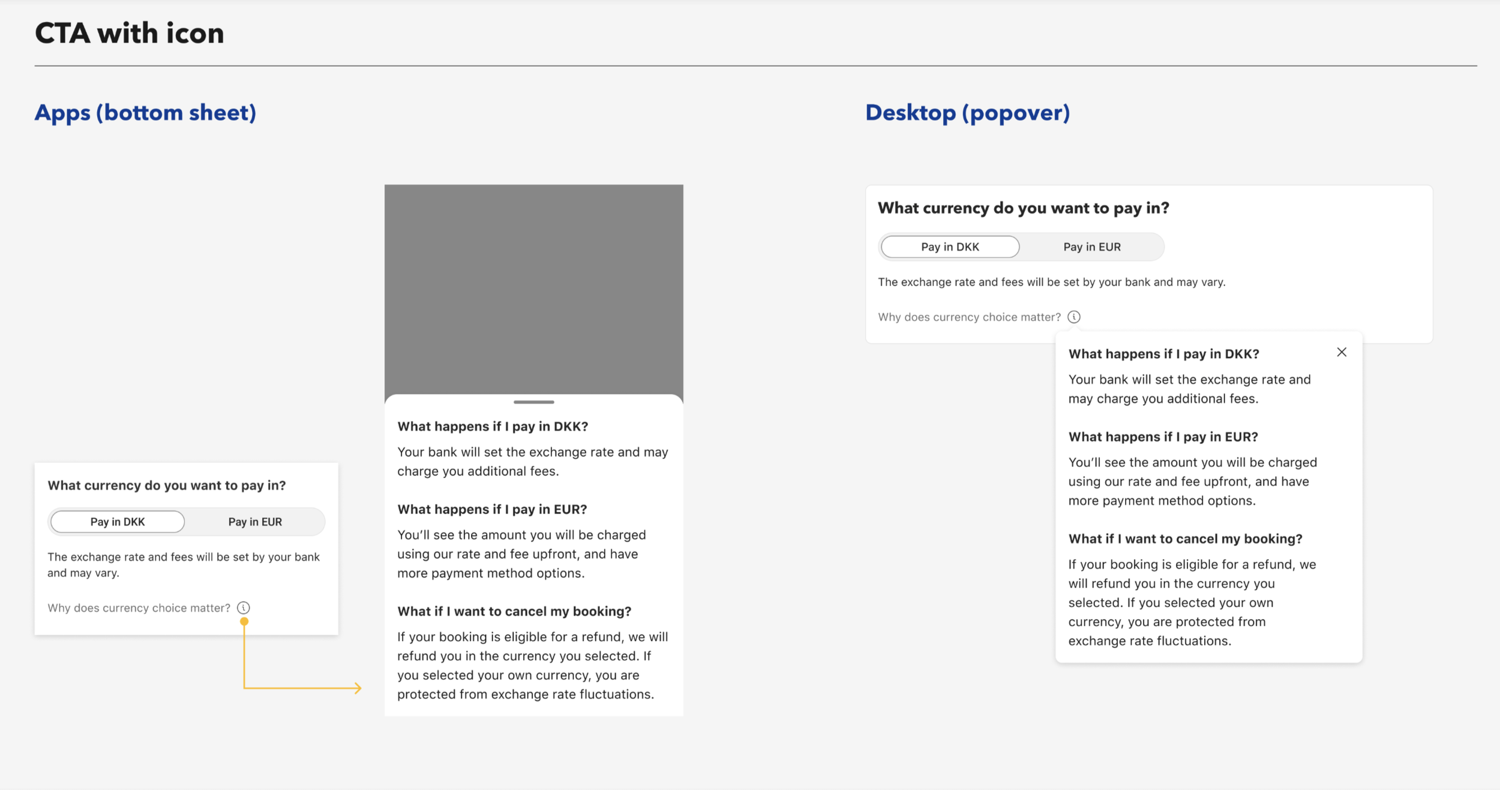Click the 'Apps (bottom sheet)' heading
This screenshot has width=1500, height=790.
pyautogui.click(x=145, y=113)
